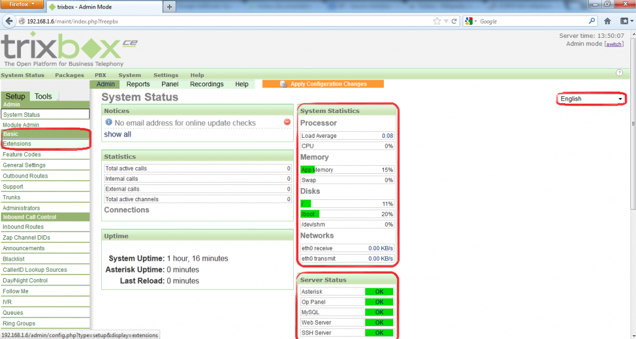The image size is (636, 339).
Task: Open the PBX menu
Action: point(100,75)
